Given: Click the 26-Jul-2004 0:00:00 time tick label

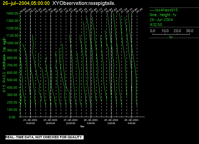Looking at the screenshot, I should pyautogui.click(x=91, y=122).
